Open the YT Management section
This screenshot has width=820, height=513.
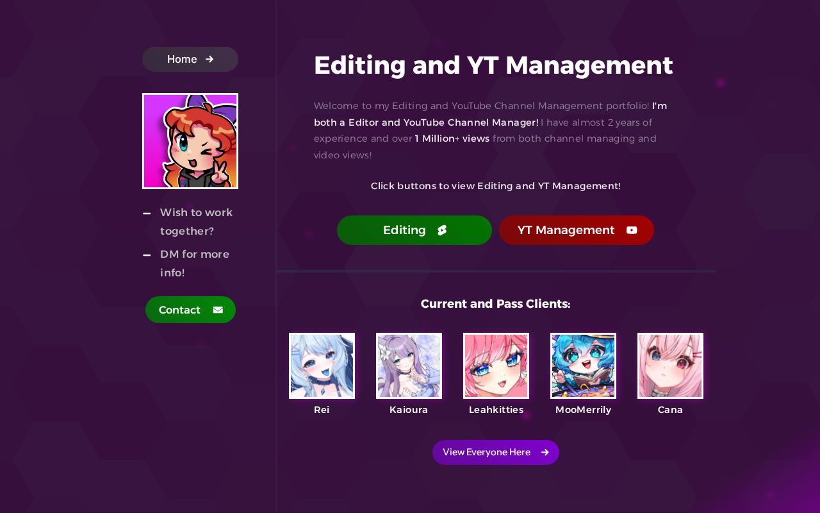pos(566,230)
